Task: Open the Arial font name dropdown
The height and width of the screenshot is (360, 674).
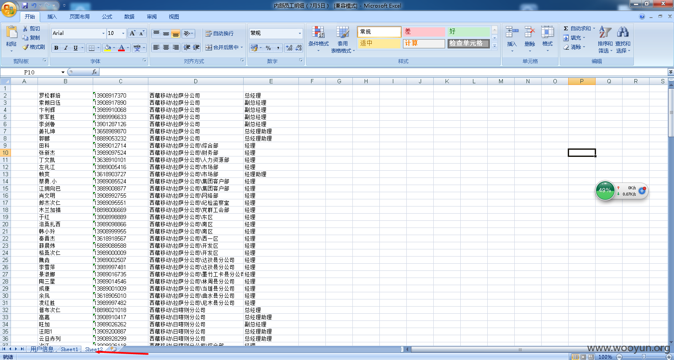Action: (x=103, y=33)
